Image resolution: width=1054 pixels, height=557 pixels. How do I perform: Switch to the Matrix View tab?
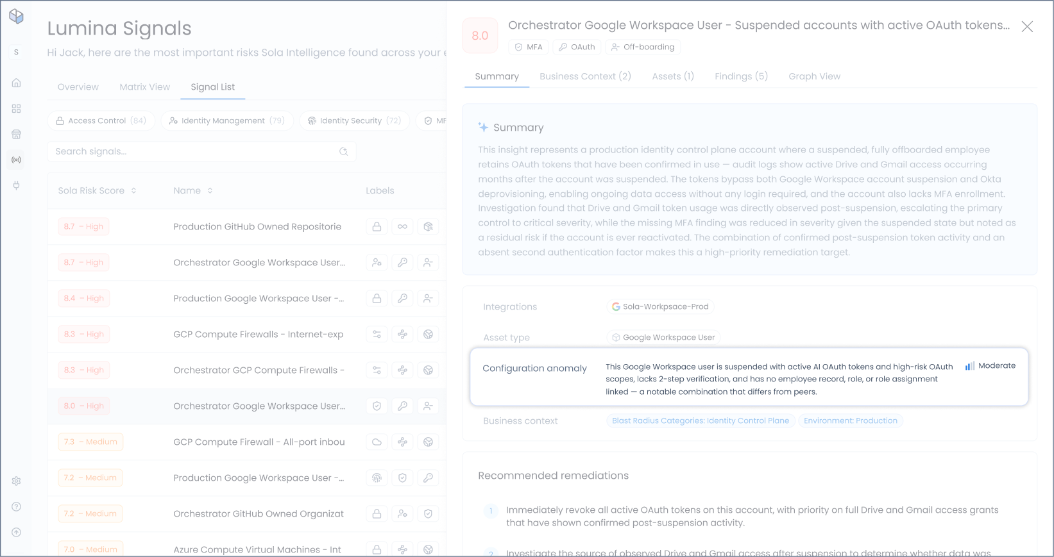(145, 87)
